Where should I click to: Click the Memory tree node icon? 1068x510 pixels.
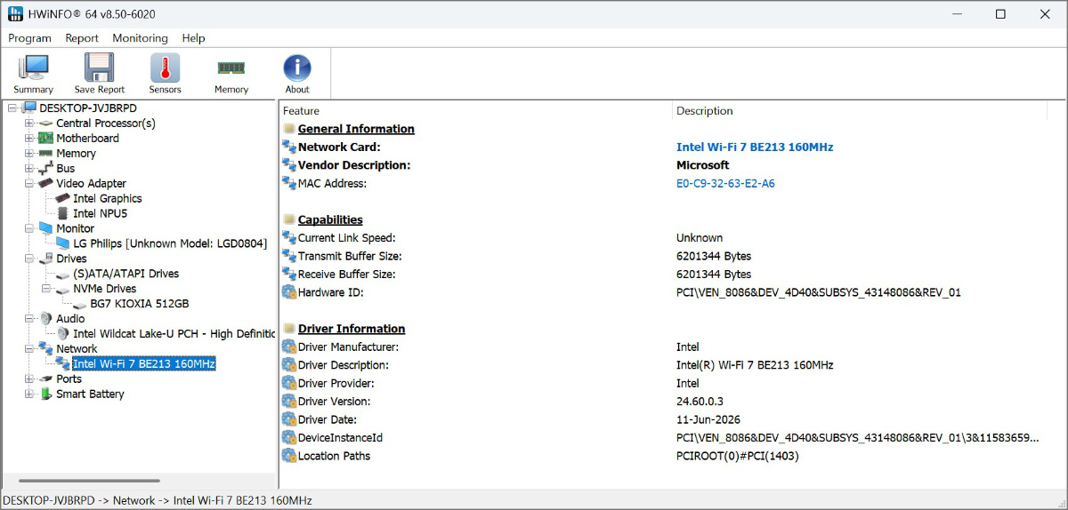point(46,154)
